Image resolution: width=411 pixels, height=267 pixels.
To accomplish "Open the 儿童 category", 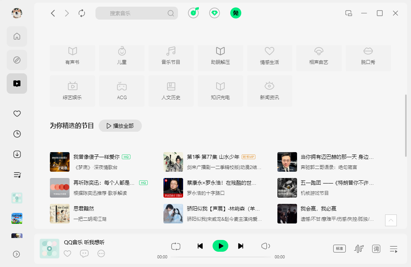I will click(x=122, y=58).
